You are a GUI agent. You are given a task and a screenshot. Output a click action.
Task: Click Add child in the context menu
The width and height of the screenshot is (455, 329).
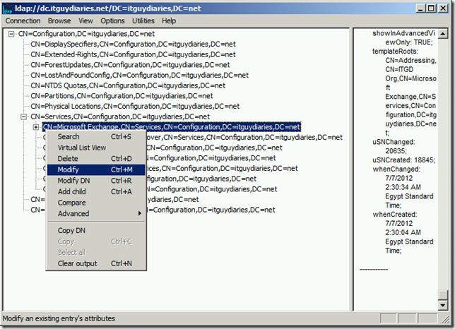click(x=96, y=191)
